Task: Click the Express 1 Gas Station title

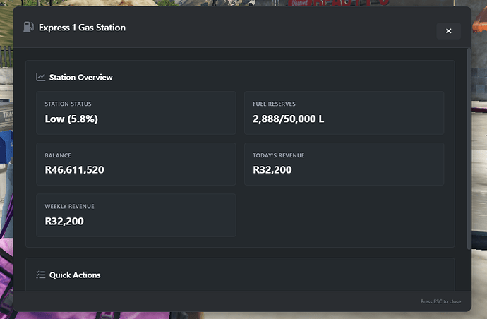Action: pos(82,28)
